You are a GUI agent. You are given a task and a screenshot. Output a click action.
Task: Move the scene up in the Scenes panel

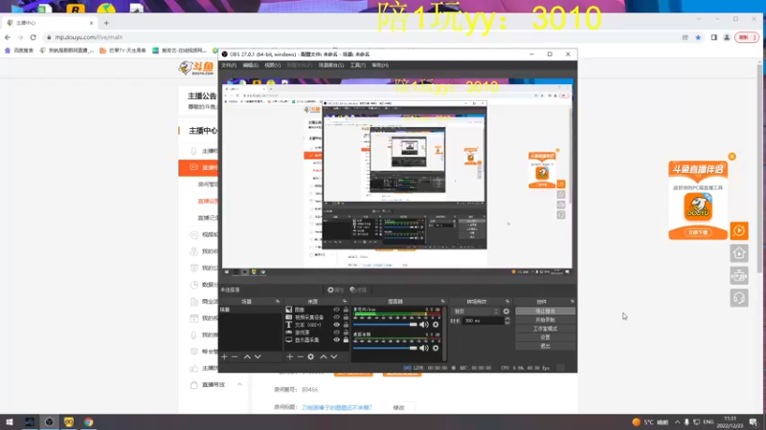coord(247,356)
